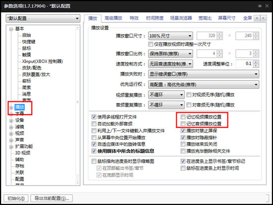Uncheck 自适应媒体中的旋转信息
This screenshot has height=205, width=273.
click(94, 144)
